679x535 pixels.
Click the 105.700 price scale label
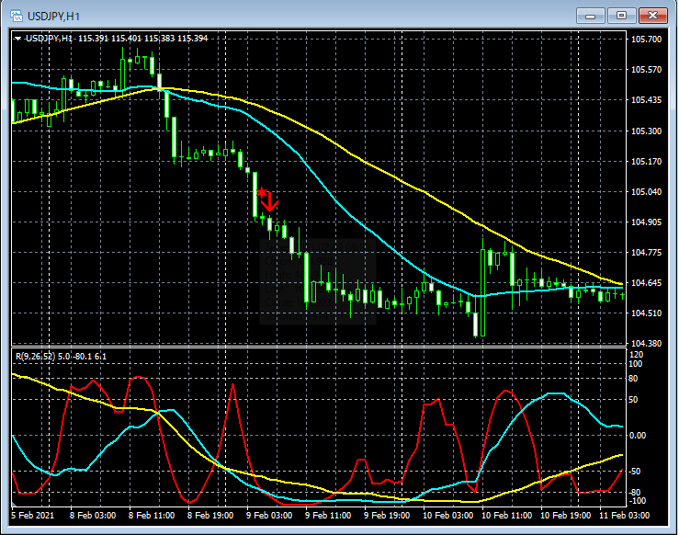(x=646, y=40)
